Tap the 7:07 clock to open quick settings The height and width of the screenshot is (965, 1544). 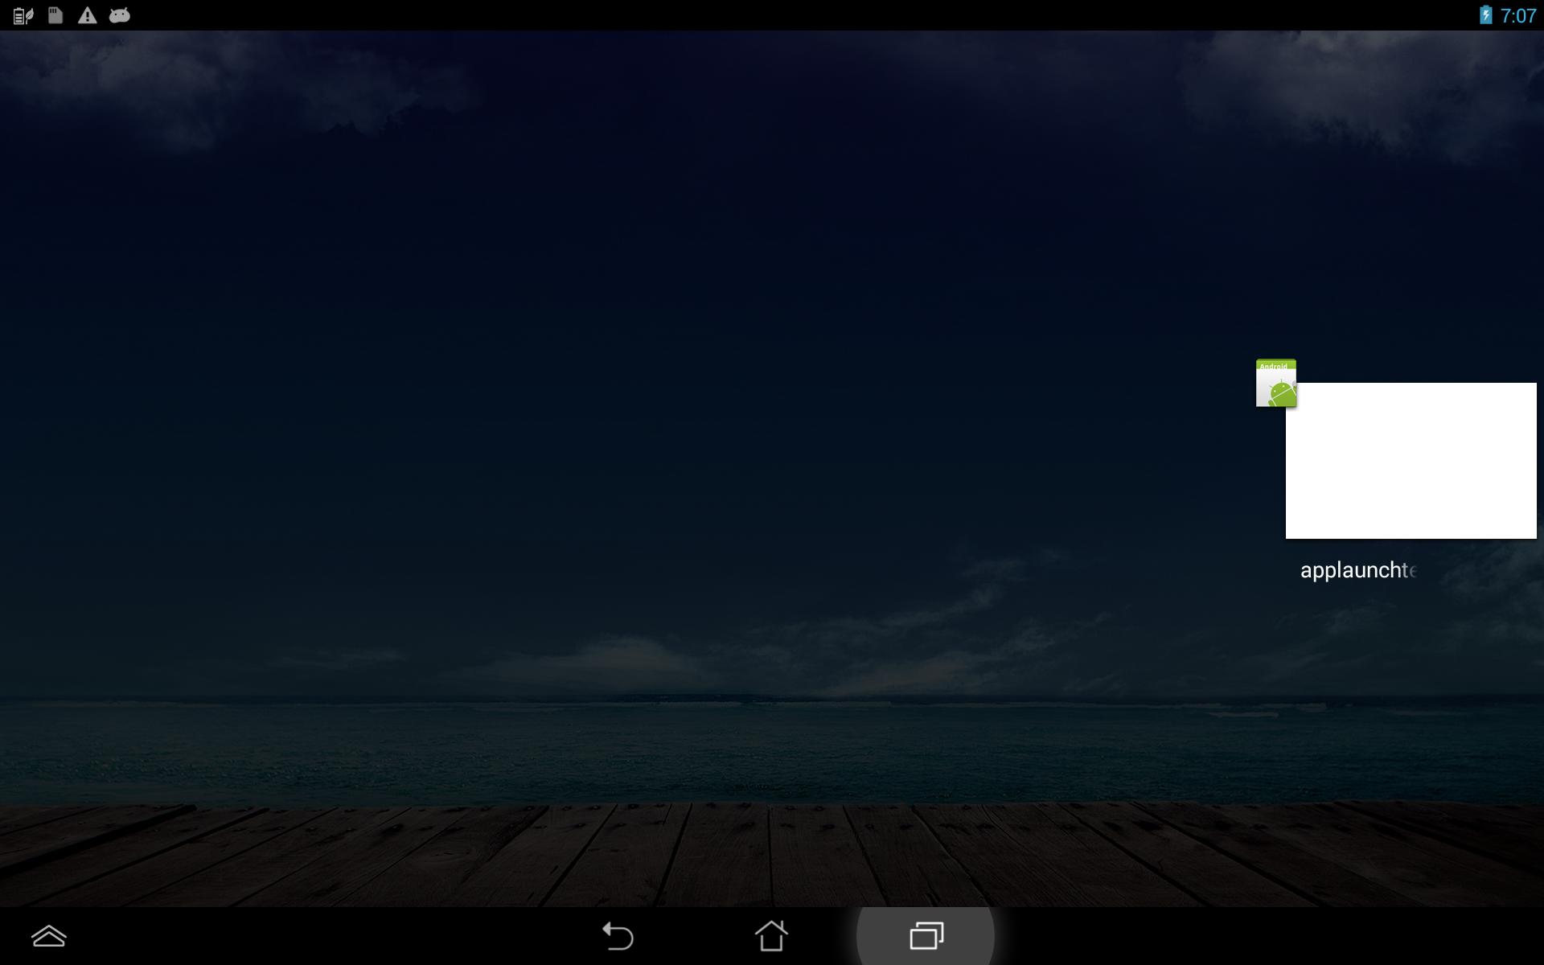(x=1517, y=15)
